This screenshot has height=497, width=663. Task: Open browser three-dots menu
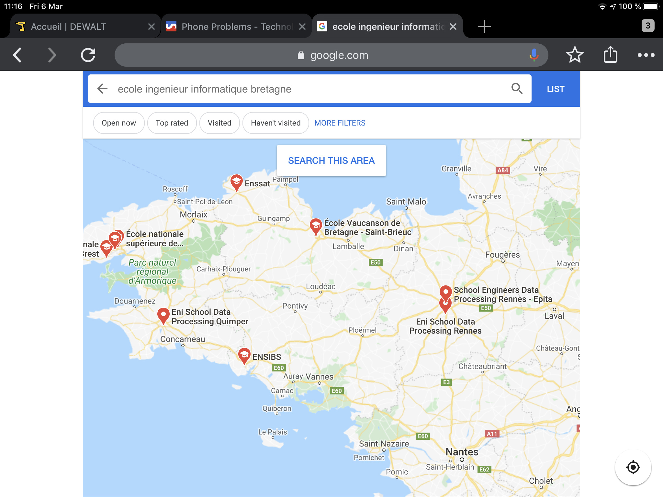pyautogui.click(x=646, y=55)
